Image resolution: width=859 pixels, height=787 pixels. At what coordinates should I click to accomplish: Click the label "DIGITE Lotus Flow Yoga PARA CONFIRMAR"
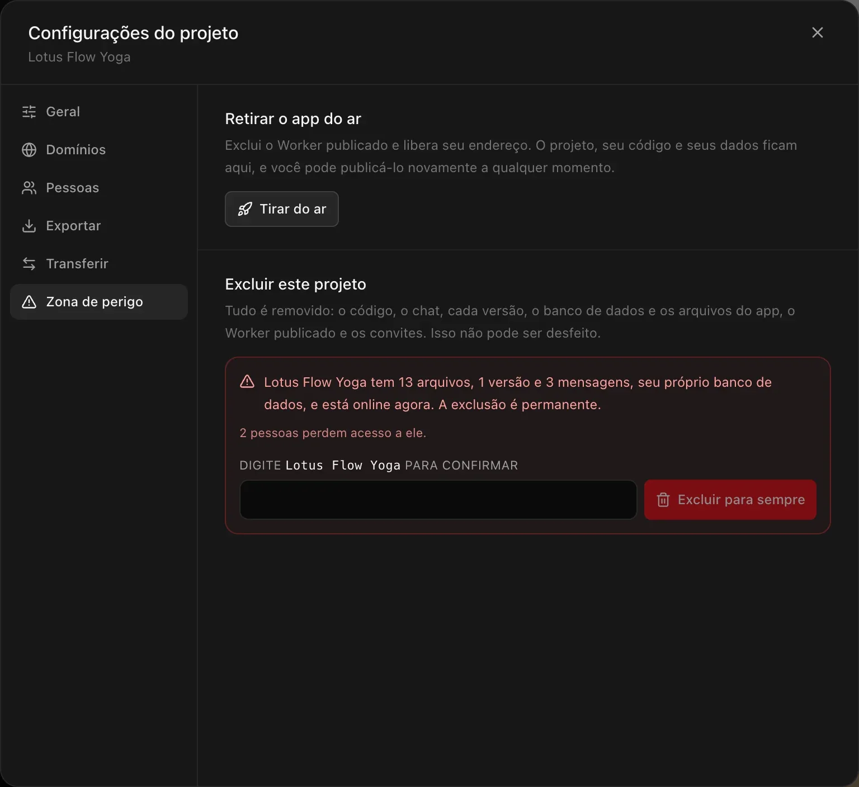[379, 465]
